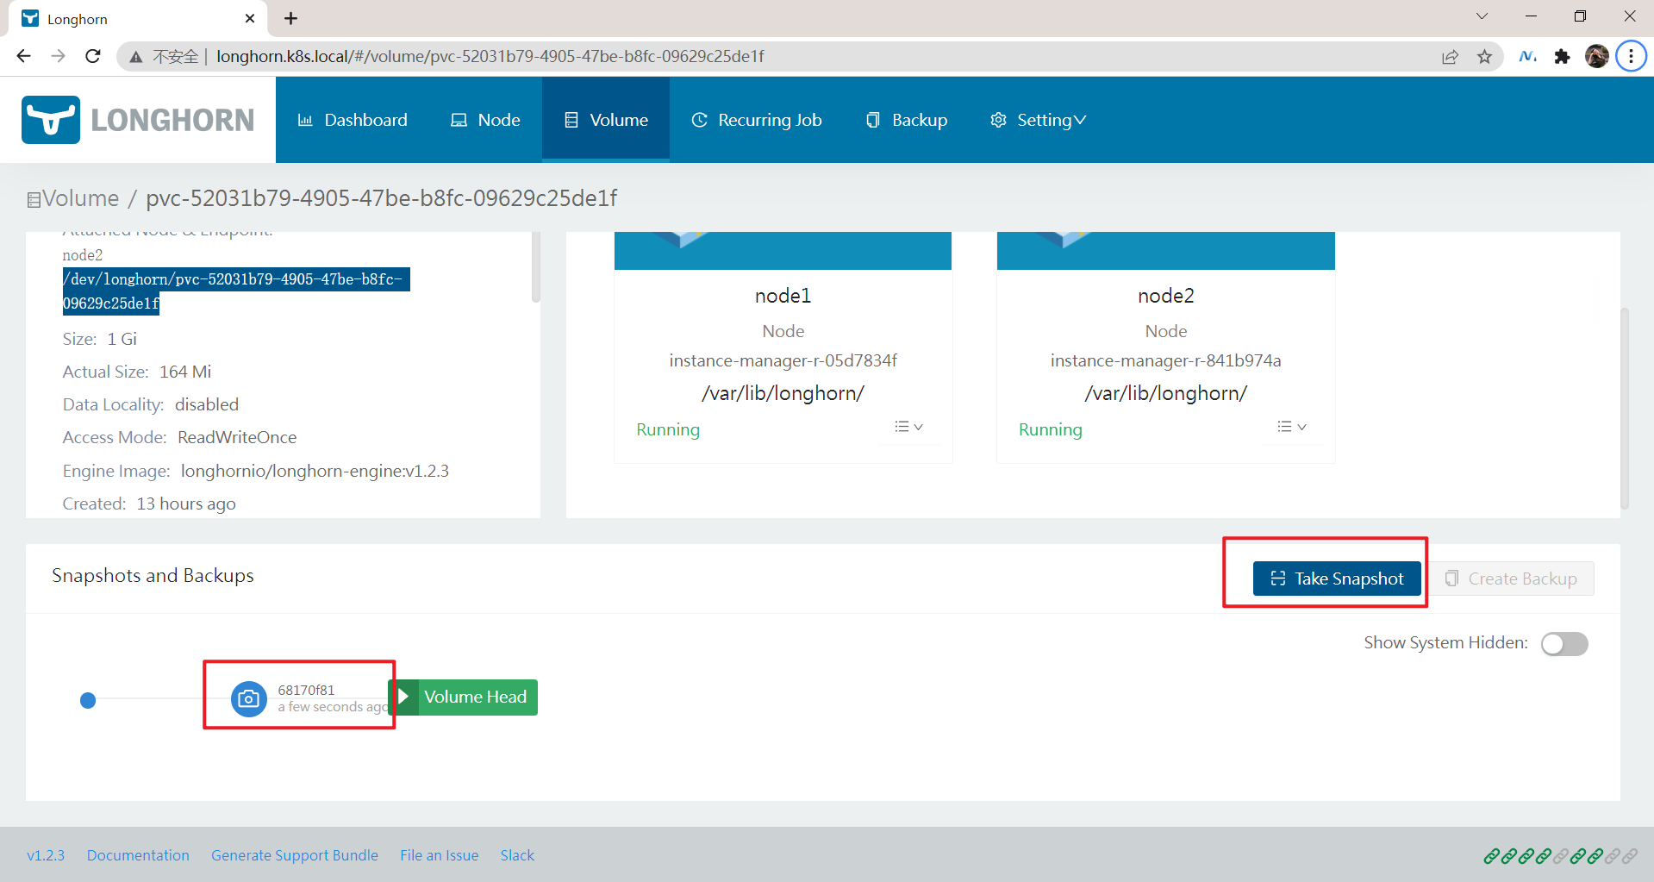This screenshot has height=882, width=1654.
Task: Click the Volume Head marker
Action: [x=465, y=697]
